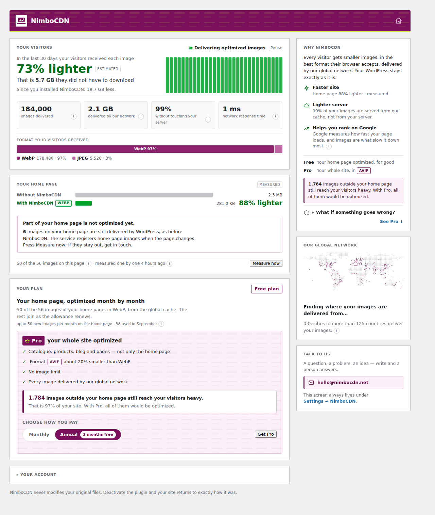Click the Get Pro button
Screen dimensions: 435x515
click(x=266, y=434)
